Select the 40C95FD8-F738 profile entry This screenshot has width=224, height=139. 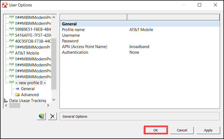33,41
